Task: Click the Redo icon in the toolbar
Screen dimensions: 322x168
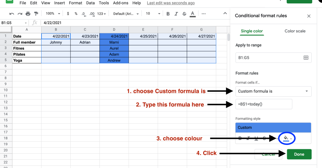Action: [20, 14]
